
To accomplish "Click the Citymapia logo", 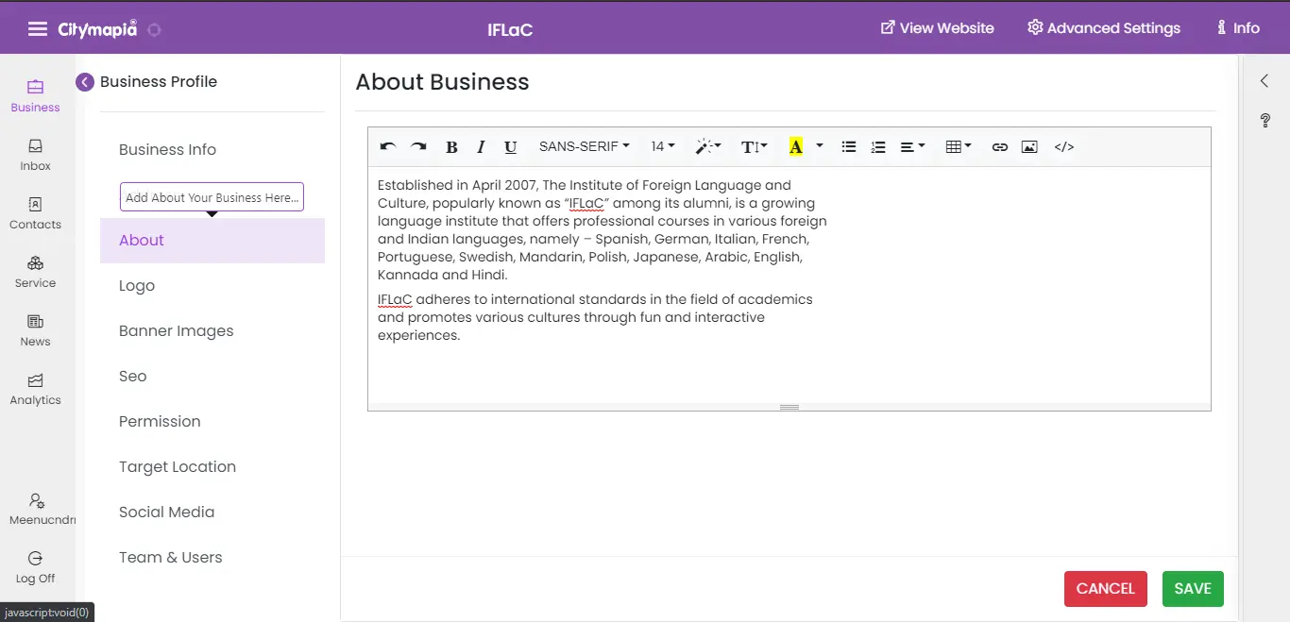I will point(98,28).
